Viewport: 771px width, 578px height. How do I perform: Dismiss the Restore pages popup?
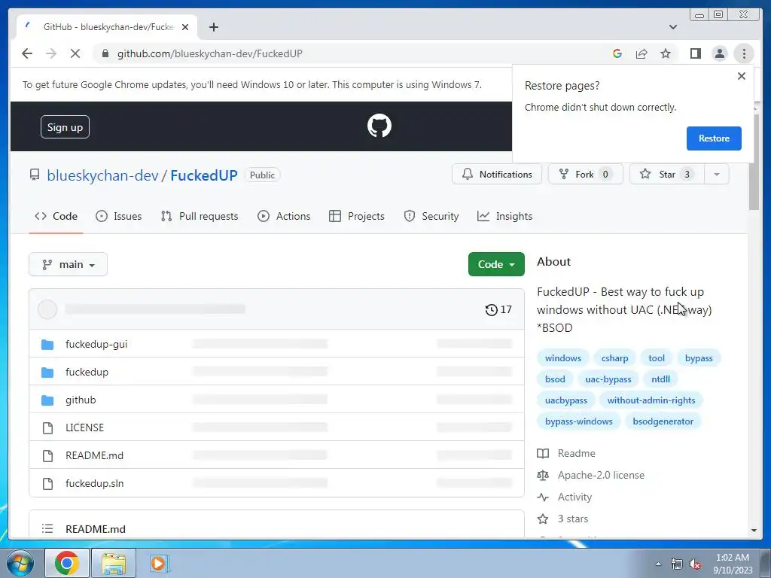[x=742, y=76]
